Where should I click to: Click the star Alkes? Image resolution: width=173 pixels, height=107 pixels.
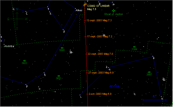pos(75,8)
